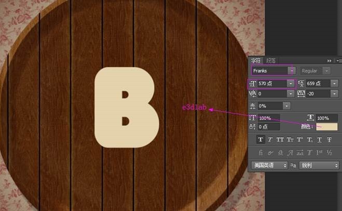
Task: Click the 0 点 baseline shift field
Action: click(x=269, y=127)
